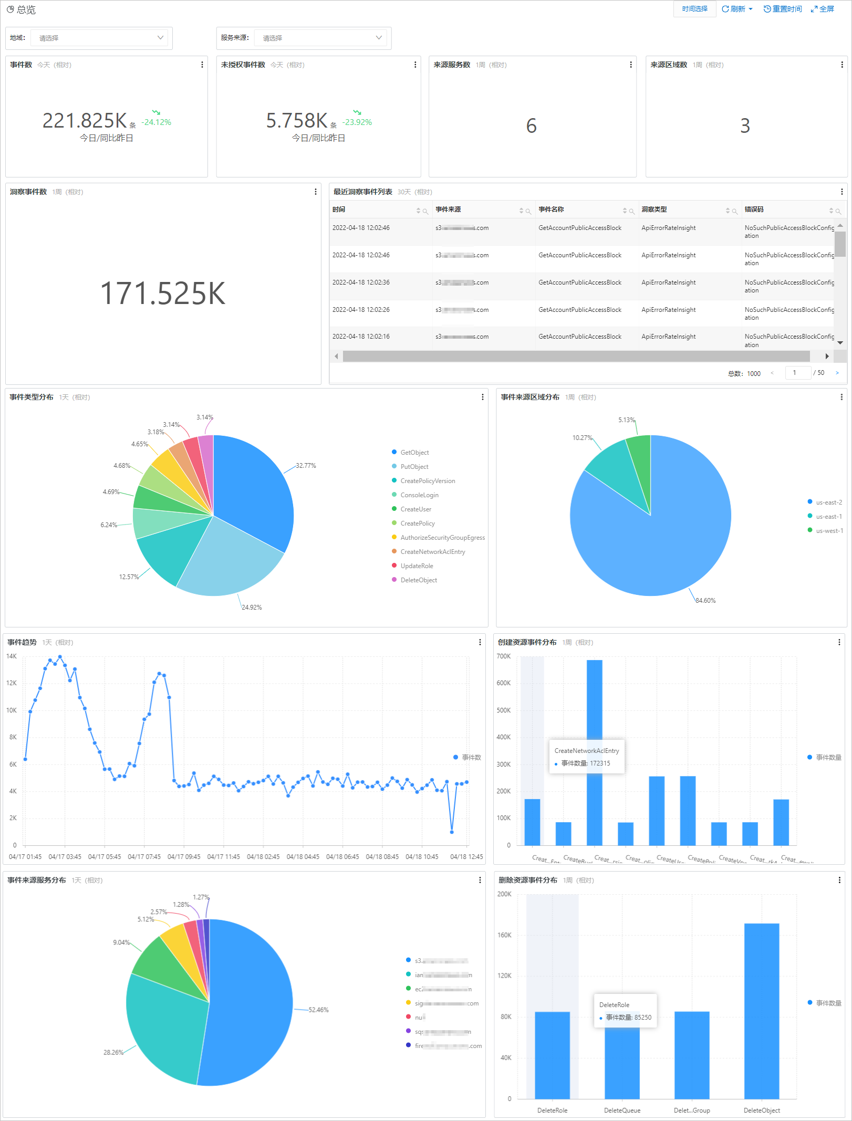Open the kebab menu for the 洞察事件数 panel
The width and height of the screenshot is (852, 1121).
coord(316,192)
